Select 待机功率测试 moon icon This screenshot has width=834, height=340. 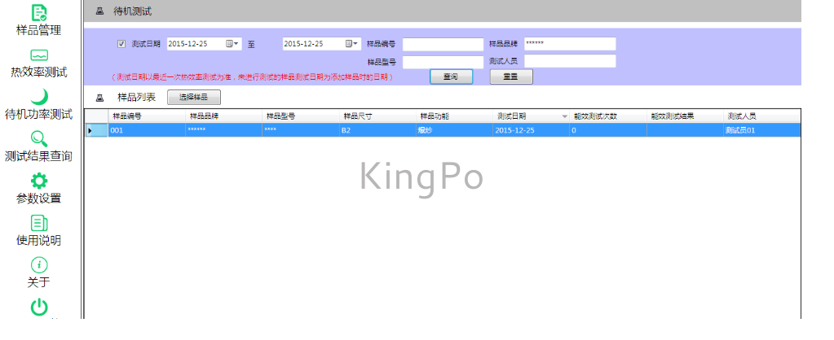tap(39, 97)
